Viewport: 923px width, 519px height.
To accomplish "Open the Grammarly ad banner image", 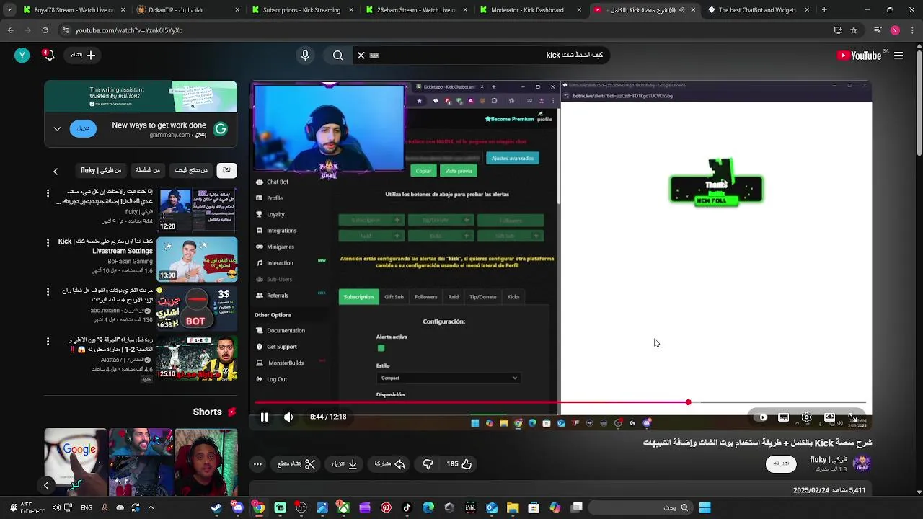I will coord(141,97).
